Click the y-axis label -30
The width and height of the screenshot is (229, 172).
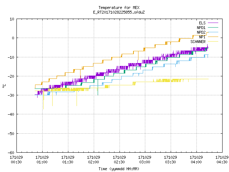click(11, 95)
